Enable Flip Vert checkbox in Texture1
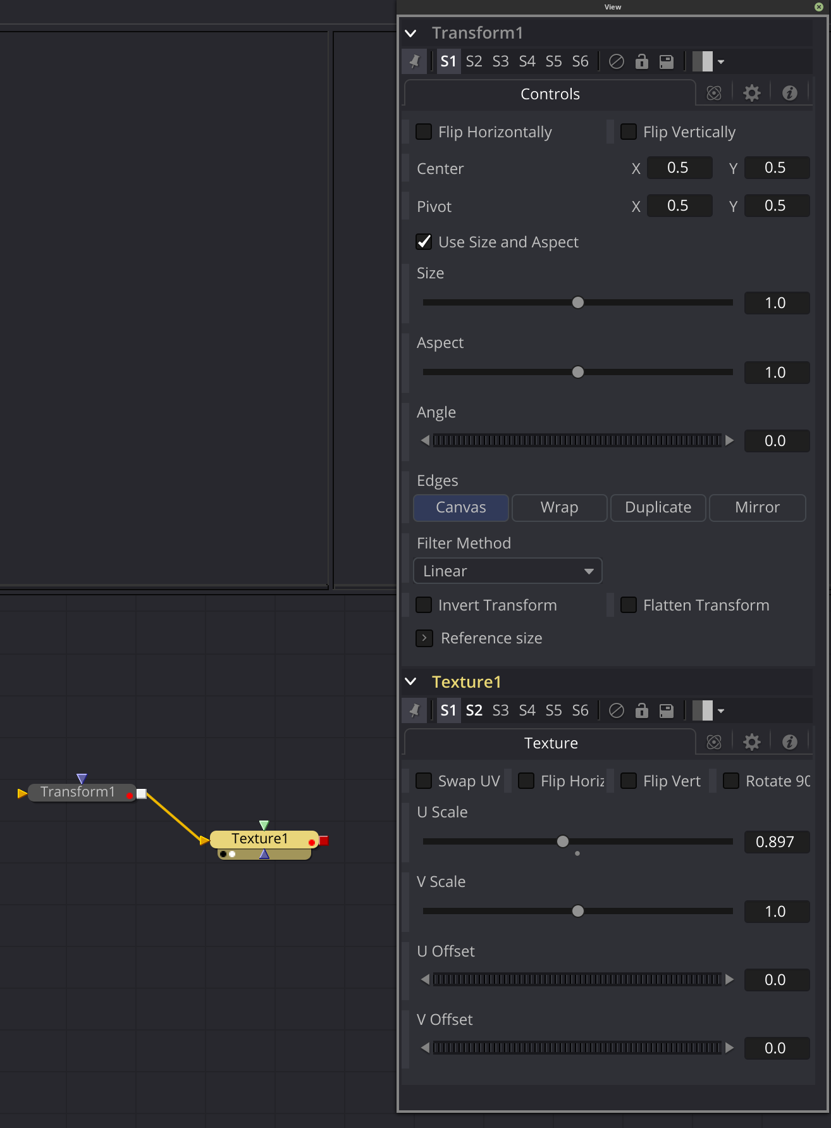 [x=629, y=781]
